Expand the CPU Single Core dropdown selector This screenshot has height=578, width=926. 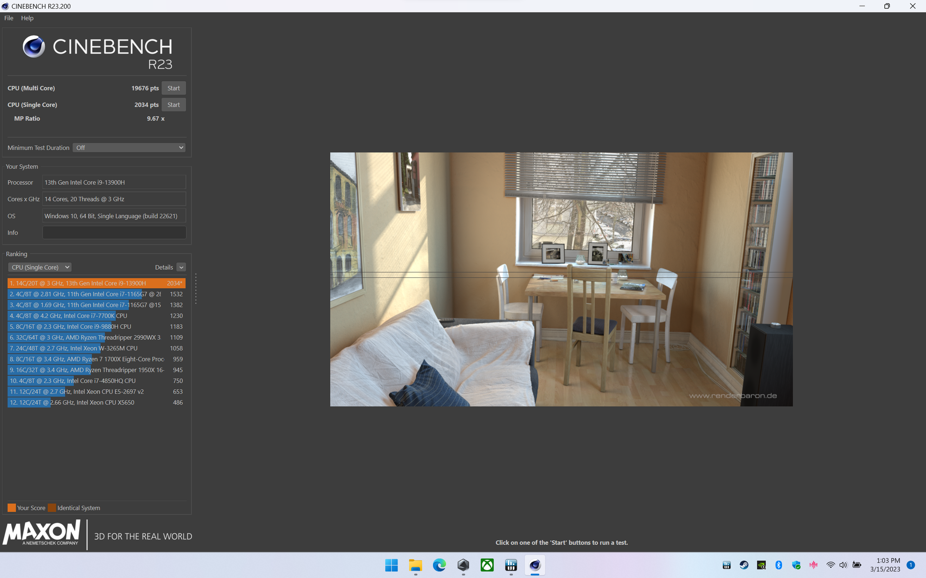point(39,267)
